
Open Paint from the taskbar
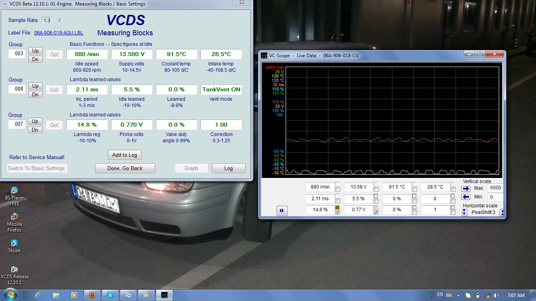146,295
